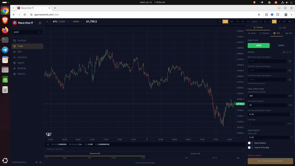Open Telegram from the Ubuntu dock
This screenshot has height=166, width=295.
(5, 50)
